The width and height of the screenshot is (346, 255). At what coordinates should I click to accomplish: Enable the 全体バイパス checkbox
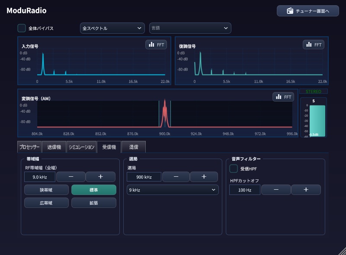pyautogui.click(x=22, y=28)
